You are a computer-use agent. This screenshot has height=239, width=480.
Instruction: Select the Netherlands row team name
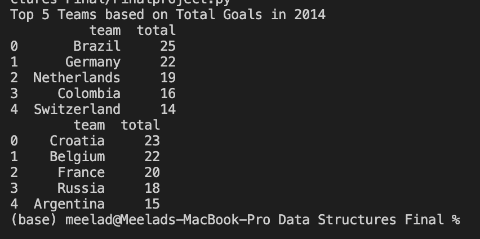pyautogui.click(x=77, y=77)
